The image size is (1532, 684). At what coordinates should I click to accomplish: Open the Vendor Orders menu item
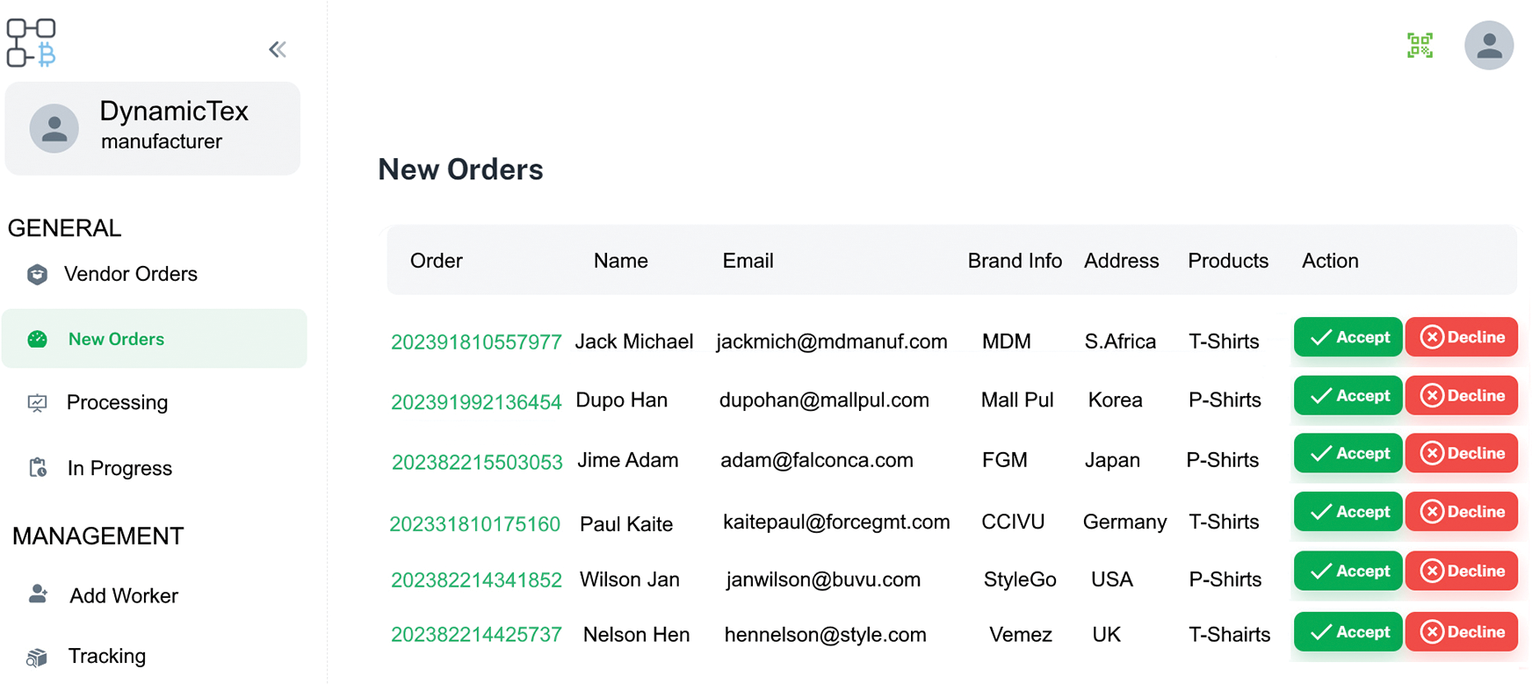[130, 274]
